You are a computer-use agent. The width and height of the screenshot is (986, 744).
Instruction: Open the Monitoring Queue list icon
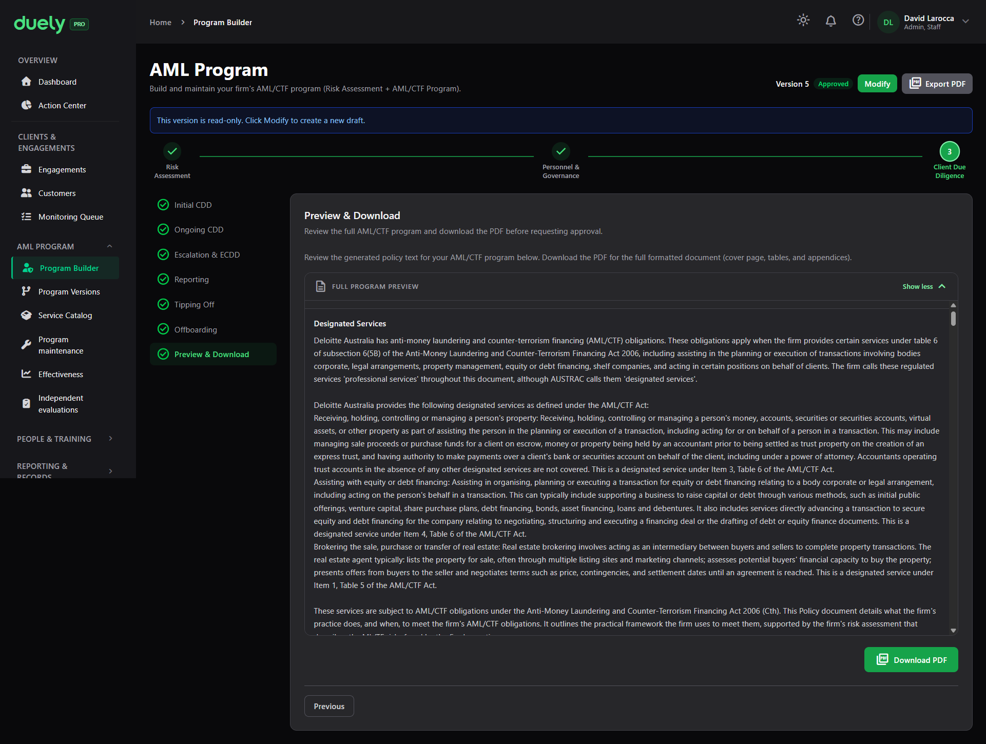point(26,217)
